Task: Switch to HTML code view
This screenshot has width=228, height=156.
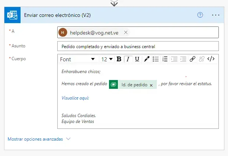Action: (211, 59)
